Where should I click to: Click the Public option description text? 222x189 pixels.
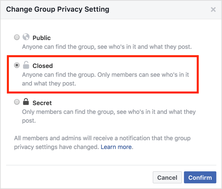click(107, 47)
